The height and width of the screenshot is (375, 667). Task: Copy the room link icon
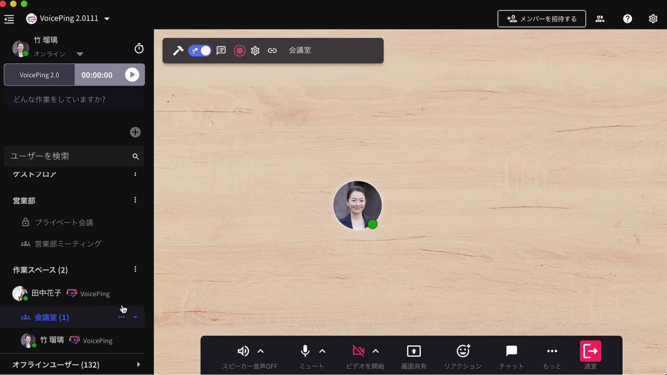(x=272, y=51)
